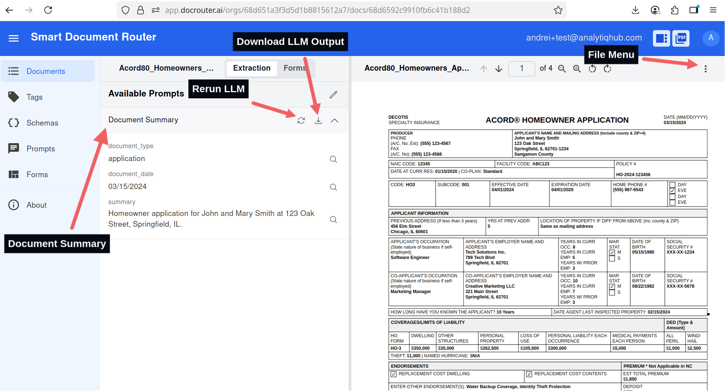Open Schemas in the sidebar
The width and height of the screenshot is (725, 391).
click(42, 123)
